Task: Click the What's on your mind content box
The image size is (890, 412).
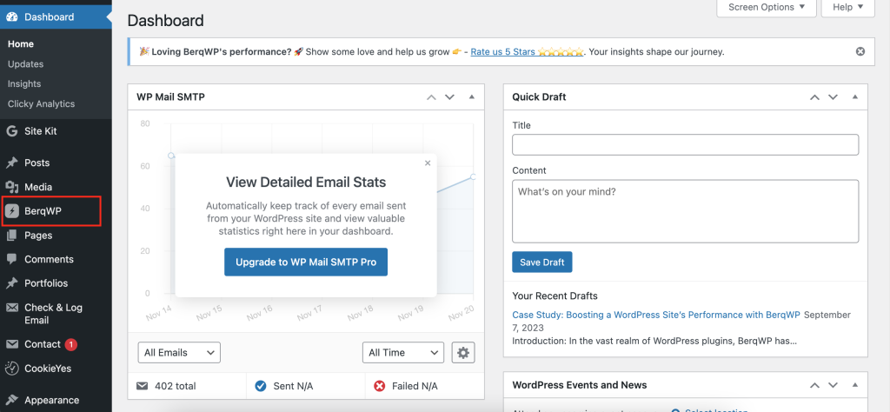Action: pos(685,212)
